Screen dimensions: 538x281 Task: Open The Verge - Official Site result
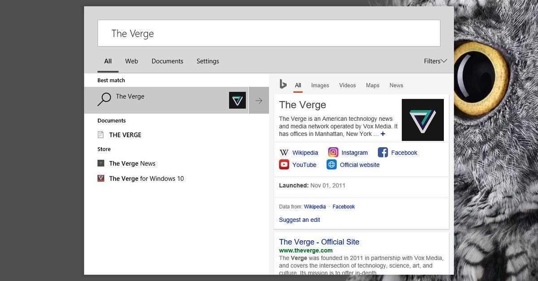point(319,242)
